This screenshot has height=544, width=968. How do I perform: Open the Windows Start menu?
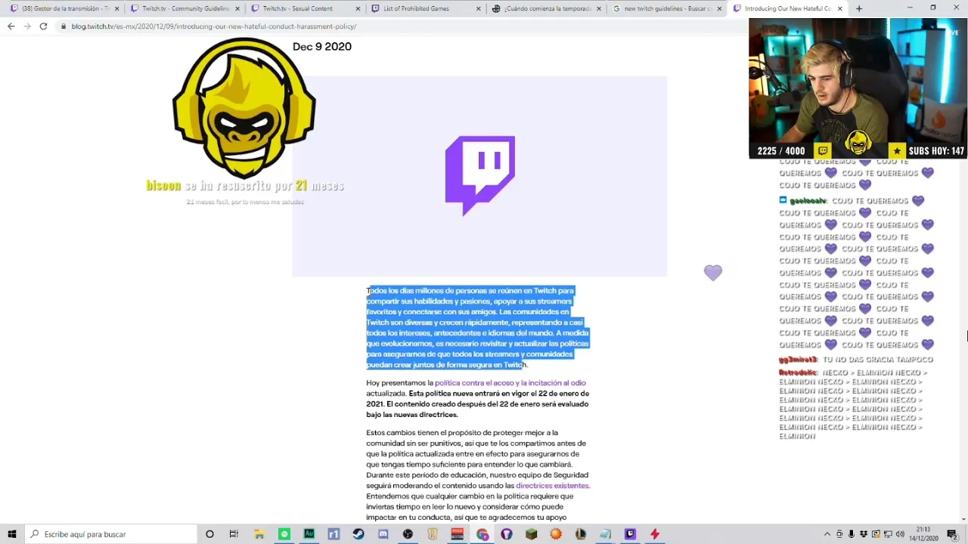(x=12, y=534)
